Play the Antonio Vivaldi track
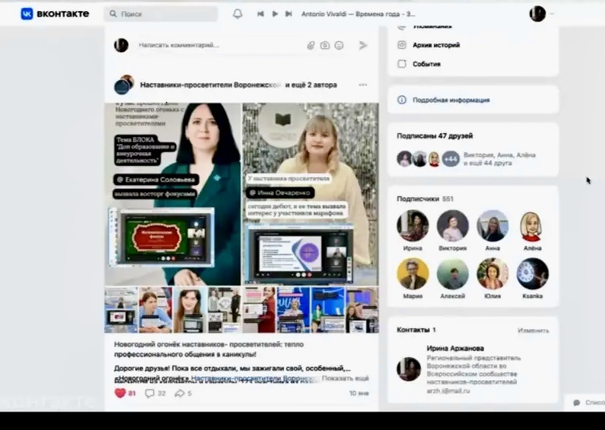605x430 pixels. click(x=275, y=14)
